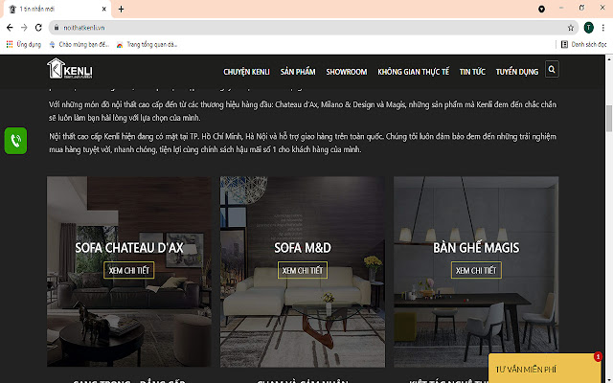Screen dimensions: 613x383
Task: Open 'Trang tổng quan đa..' bookmark
Action: point(147,45)
